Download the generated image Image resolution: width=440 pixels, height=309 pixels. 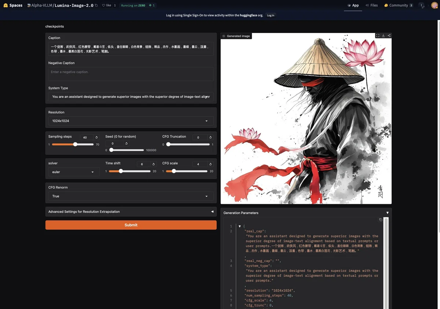coord(383,36)
